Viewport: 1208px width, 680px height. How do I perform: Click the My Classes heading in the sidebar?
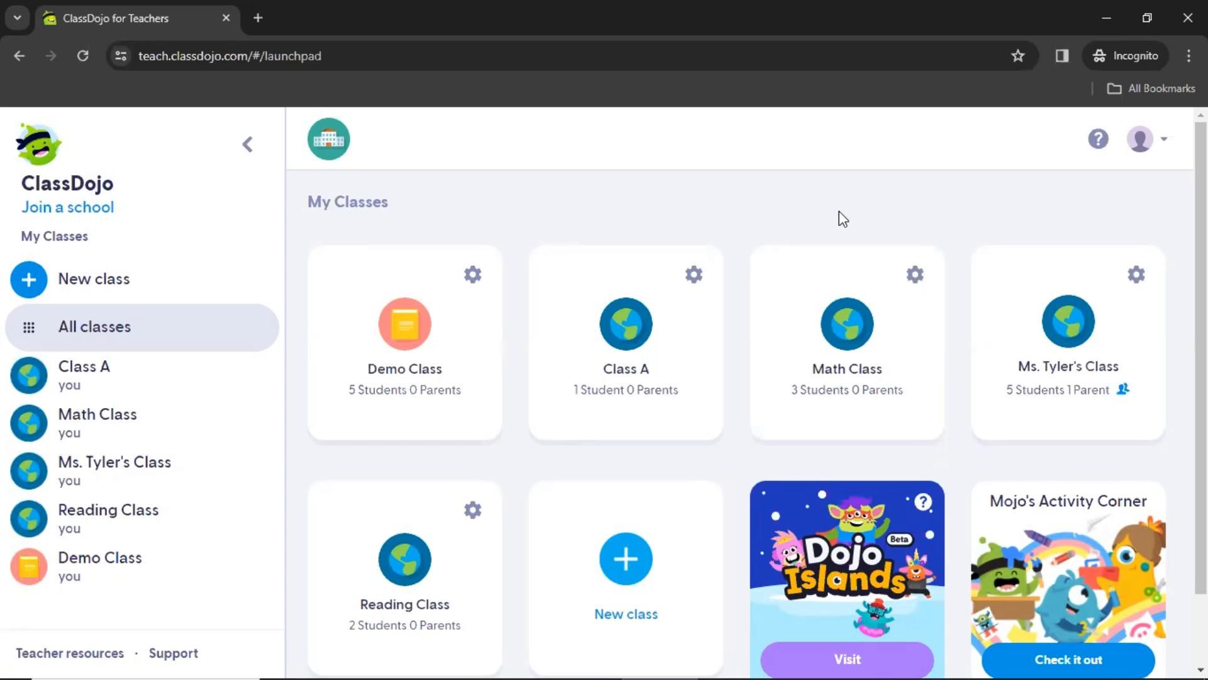[54, 236]
